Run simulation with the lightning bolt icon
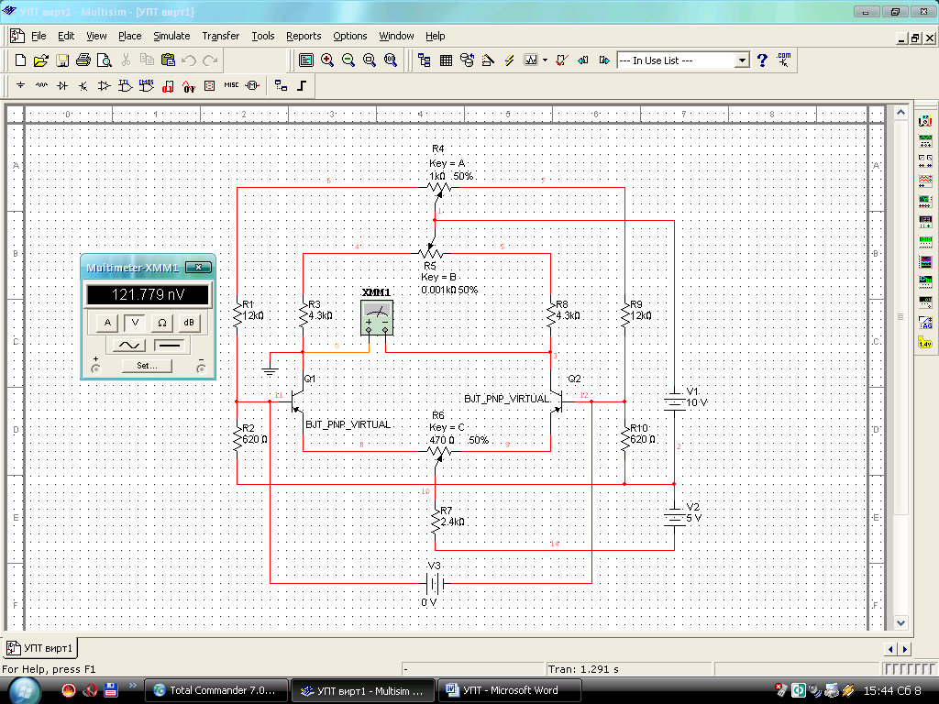This screenshot has width=939, height=704. (x=509, y=60)
